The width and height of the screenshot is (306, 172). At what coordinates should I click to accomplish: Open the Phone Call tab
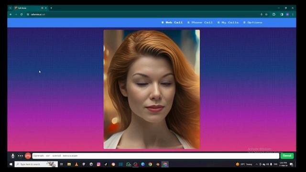[200, 22]
